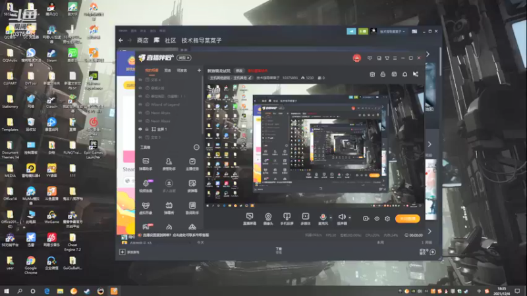This screenshot has width=527, height=296.
Task: Open the music-note song assistant tool
Action: (192, 208)
